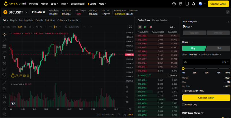Toggle the percent scale on chart
231x118 pixels.
tap(119, 115)
